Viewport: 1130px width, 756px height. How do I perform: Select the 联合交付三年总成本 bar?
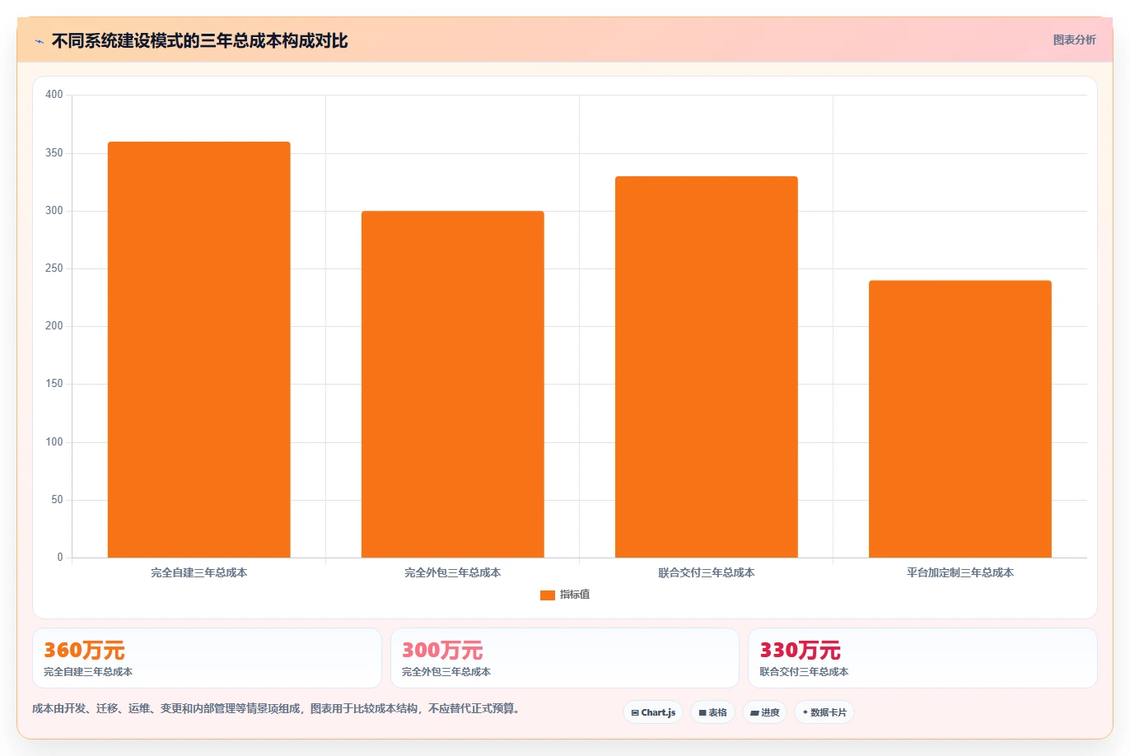tap(706, 367)
